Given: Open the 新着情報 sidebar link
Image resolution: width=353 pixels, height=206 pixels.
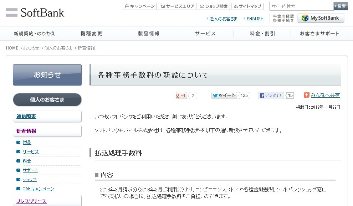Looking at the screenshot, I should pyautogui.click(x=26, y=131).
